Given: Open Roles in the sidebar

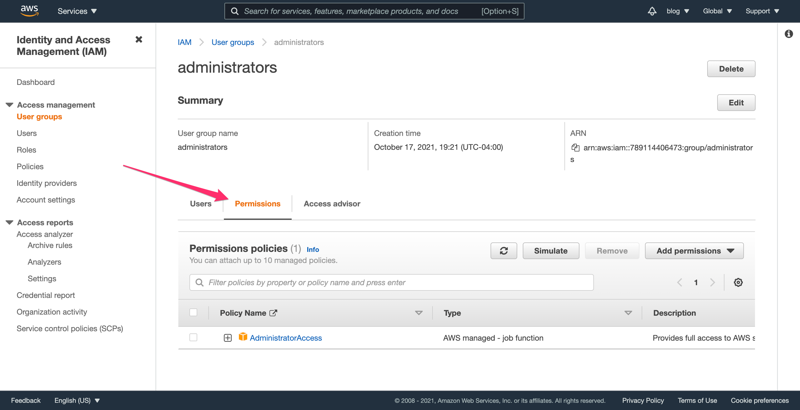Looking at the screenshot, I should click(x=26, y=150).
